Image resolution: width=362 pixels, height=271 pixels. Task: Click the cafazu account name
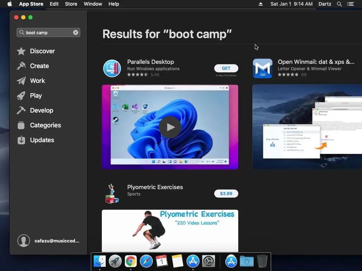(57, 241)
